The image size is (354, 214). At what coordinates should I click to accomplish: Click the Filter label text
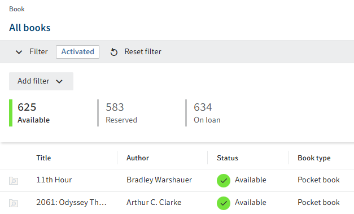point(38,52)
